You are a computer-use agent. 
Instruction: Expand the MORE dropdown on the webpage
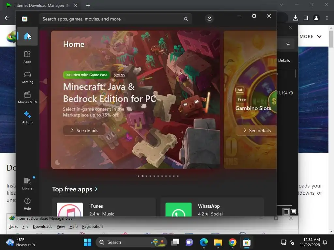click(311, 36)
